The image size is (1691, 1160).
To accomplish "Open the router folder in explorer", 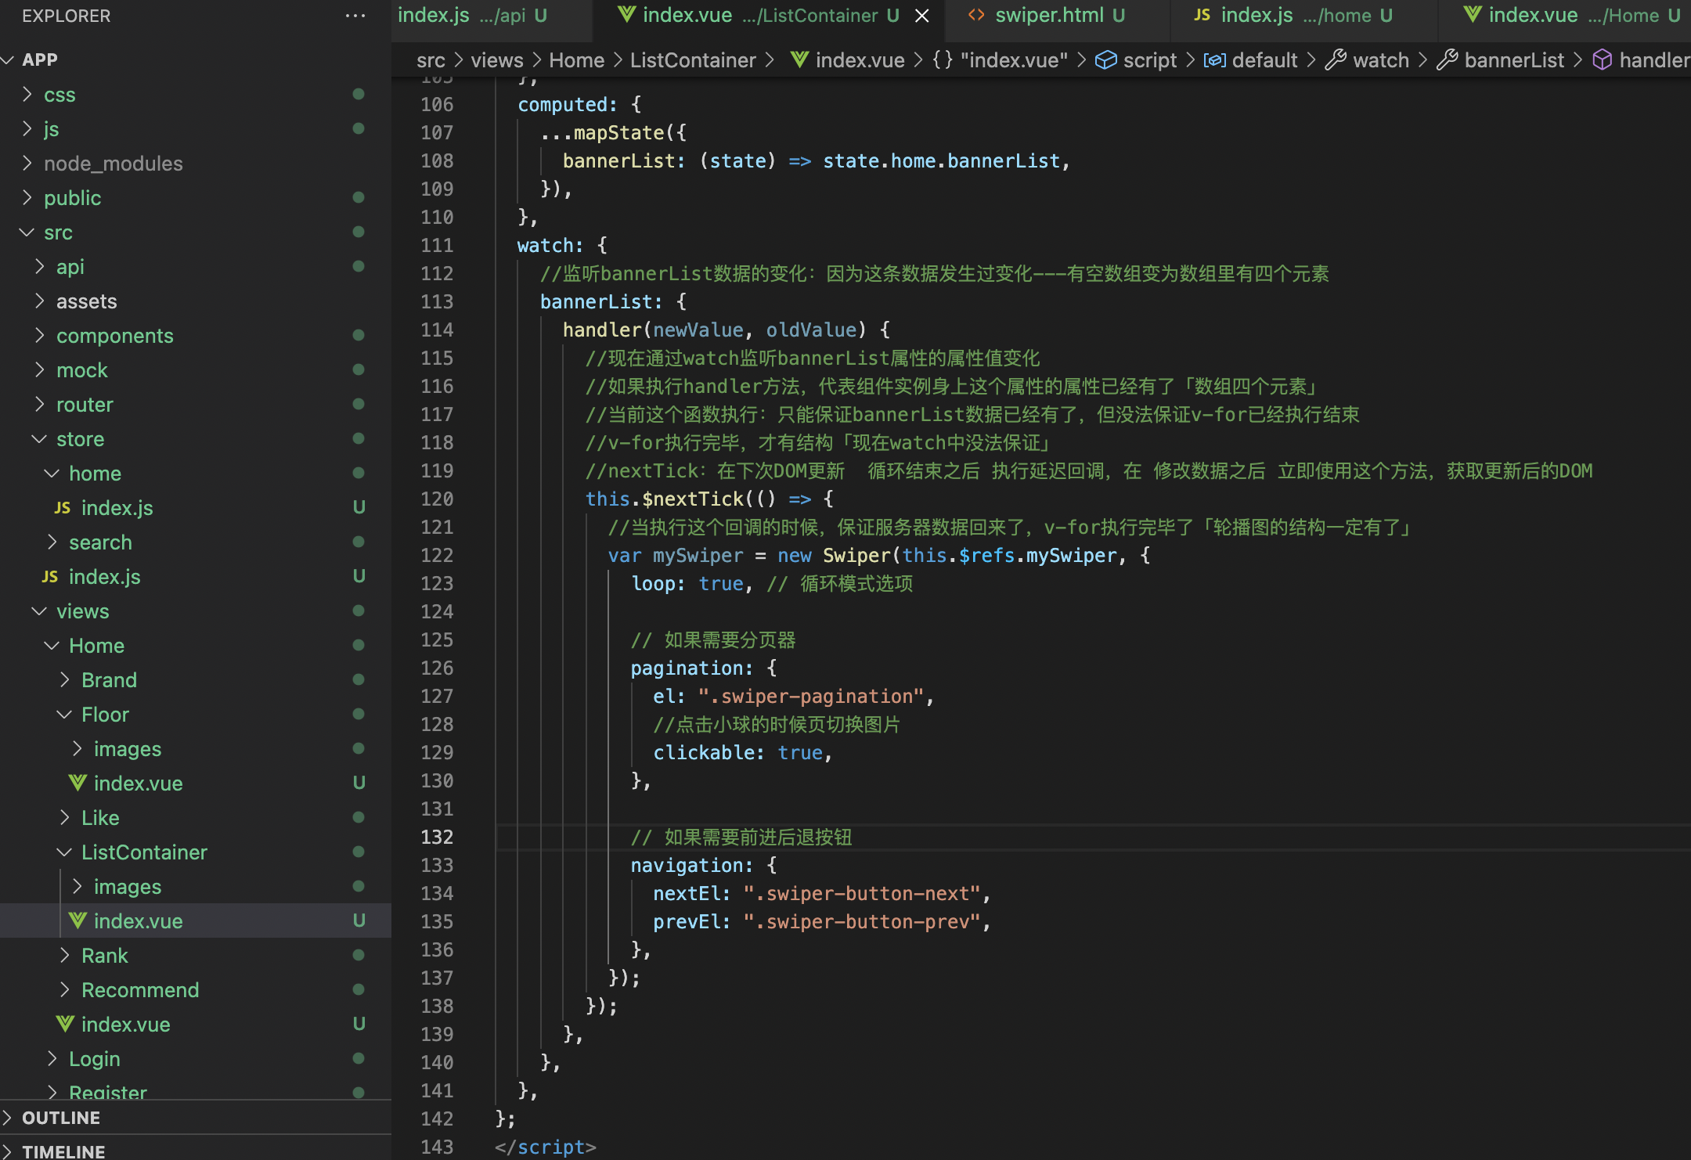I will (85, 405).
